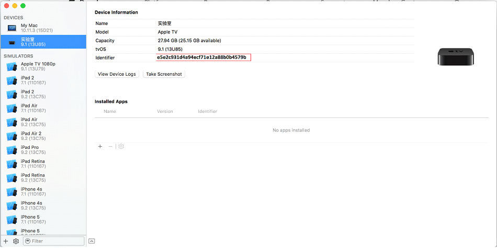Click the iPad Pro simulator icon
Screen dimensions: 497x248
coord(12,150)
